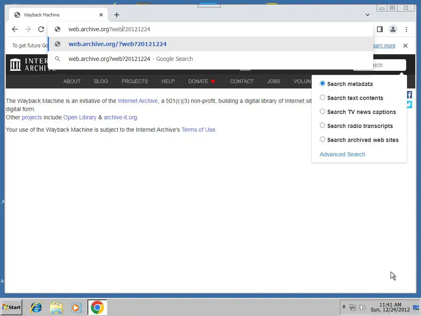The height and width of the screenshot is (316, 421).
Task: Show hidden system tray icons
Action: click(344, 307)
